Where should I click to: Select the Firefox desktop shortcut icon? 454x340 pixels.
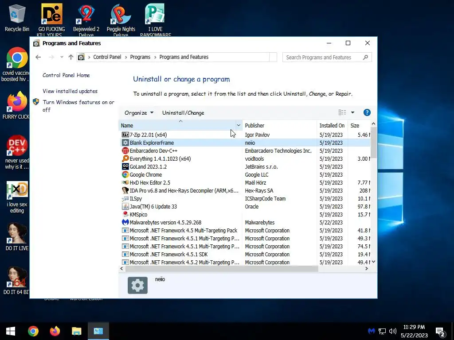(x=17, y=101)
